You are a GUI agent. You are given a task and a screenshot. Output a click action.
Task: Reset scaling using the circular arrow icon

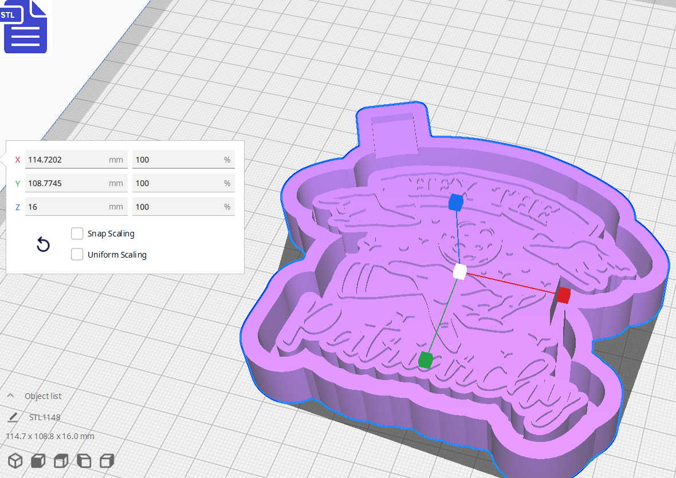tap(43, 244)
